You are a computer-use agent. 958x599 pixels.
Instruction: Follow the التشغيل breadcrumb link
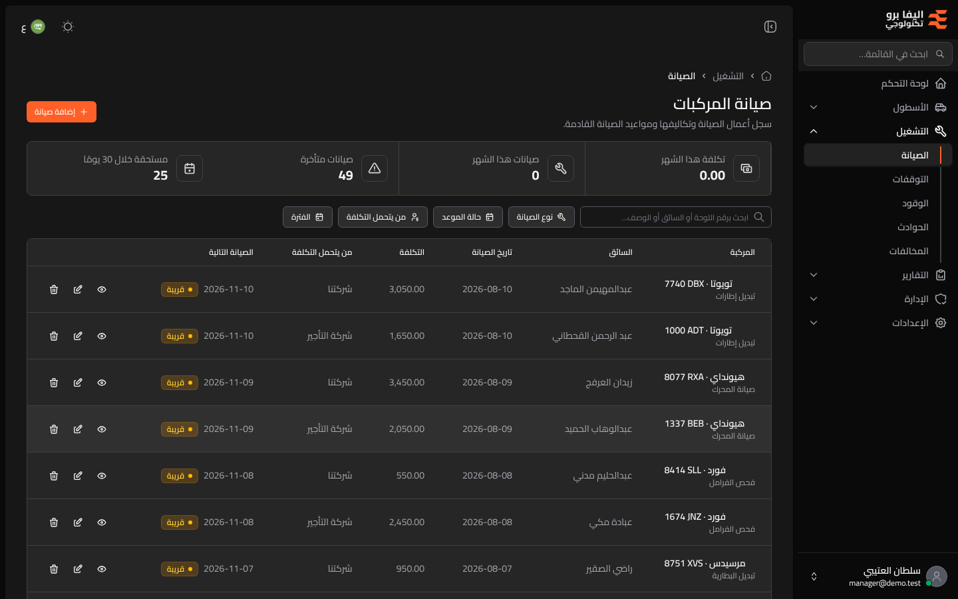728,76
